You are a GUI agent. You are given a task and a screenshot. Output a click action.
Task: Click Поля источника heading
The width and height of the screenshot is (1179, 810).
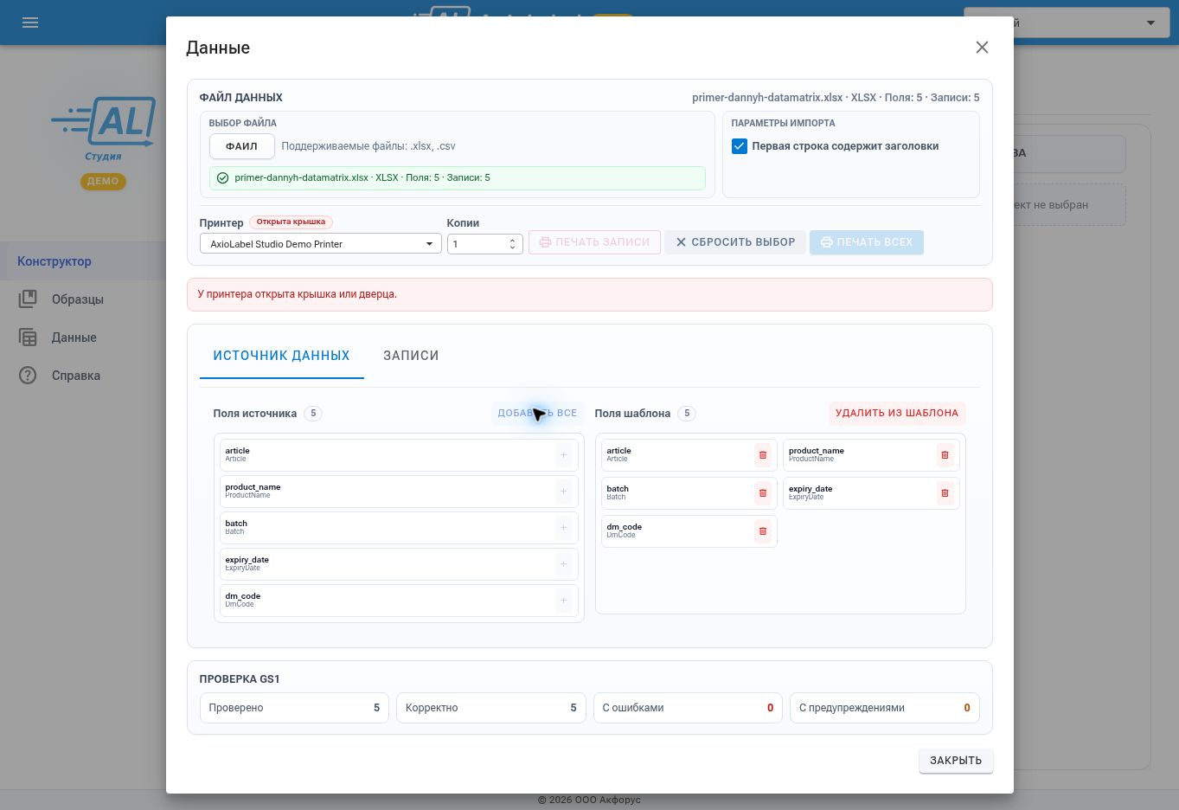point(255,414)
